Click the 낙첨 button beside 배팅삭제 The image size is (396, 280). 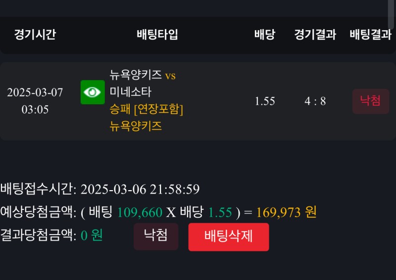tap(156, 236)
